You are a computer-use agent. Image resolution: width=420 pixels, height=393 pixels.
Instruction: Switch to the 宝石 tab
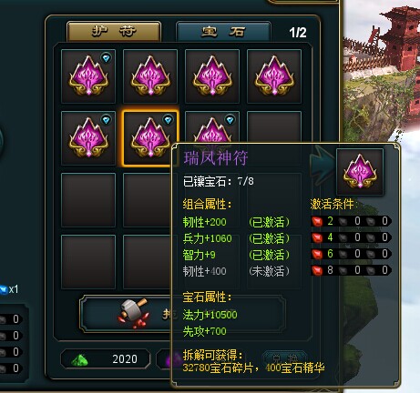coord(223,31)
